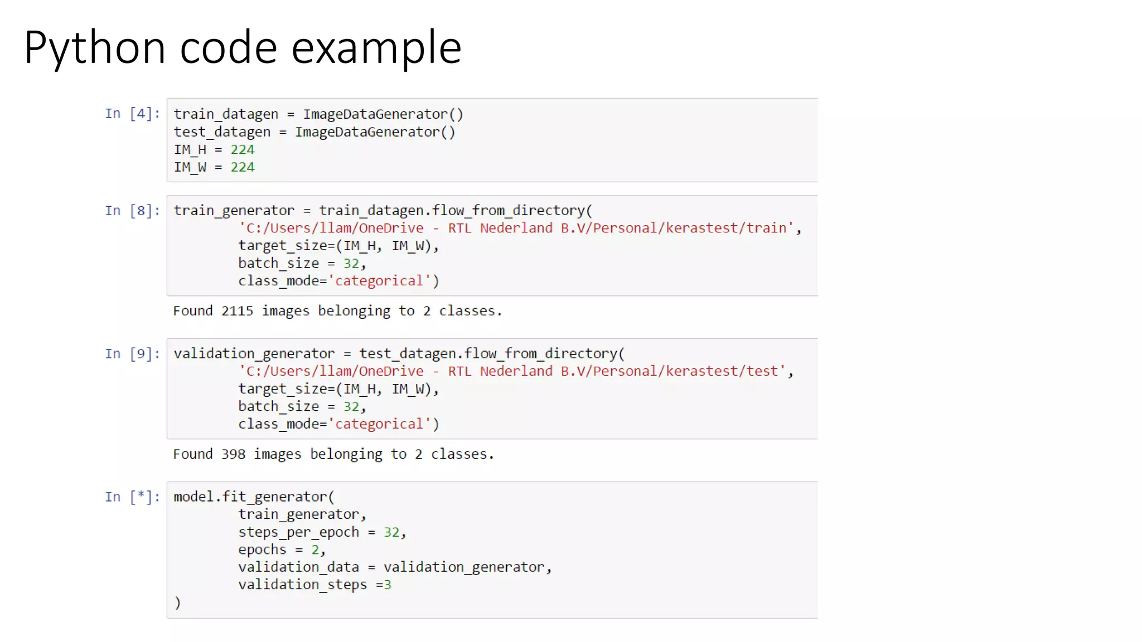This screenshot has height=642, width=1142.
Task: Click the IM_H = 224 line
Action: (x=214, y=150)
